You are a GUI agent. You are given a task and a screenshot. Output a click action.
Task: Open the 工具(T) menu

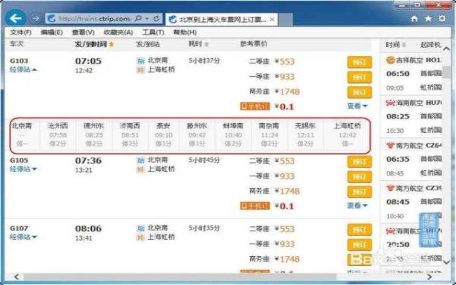tap(153, 32)
